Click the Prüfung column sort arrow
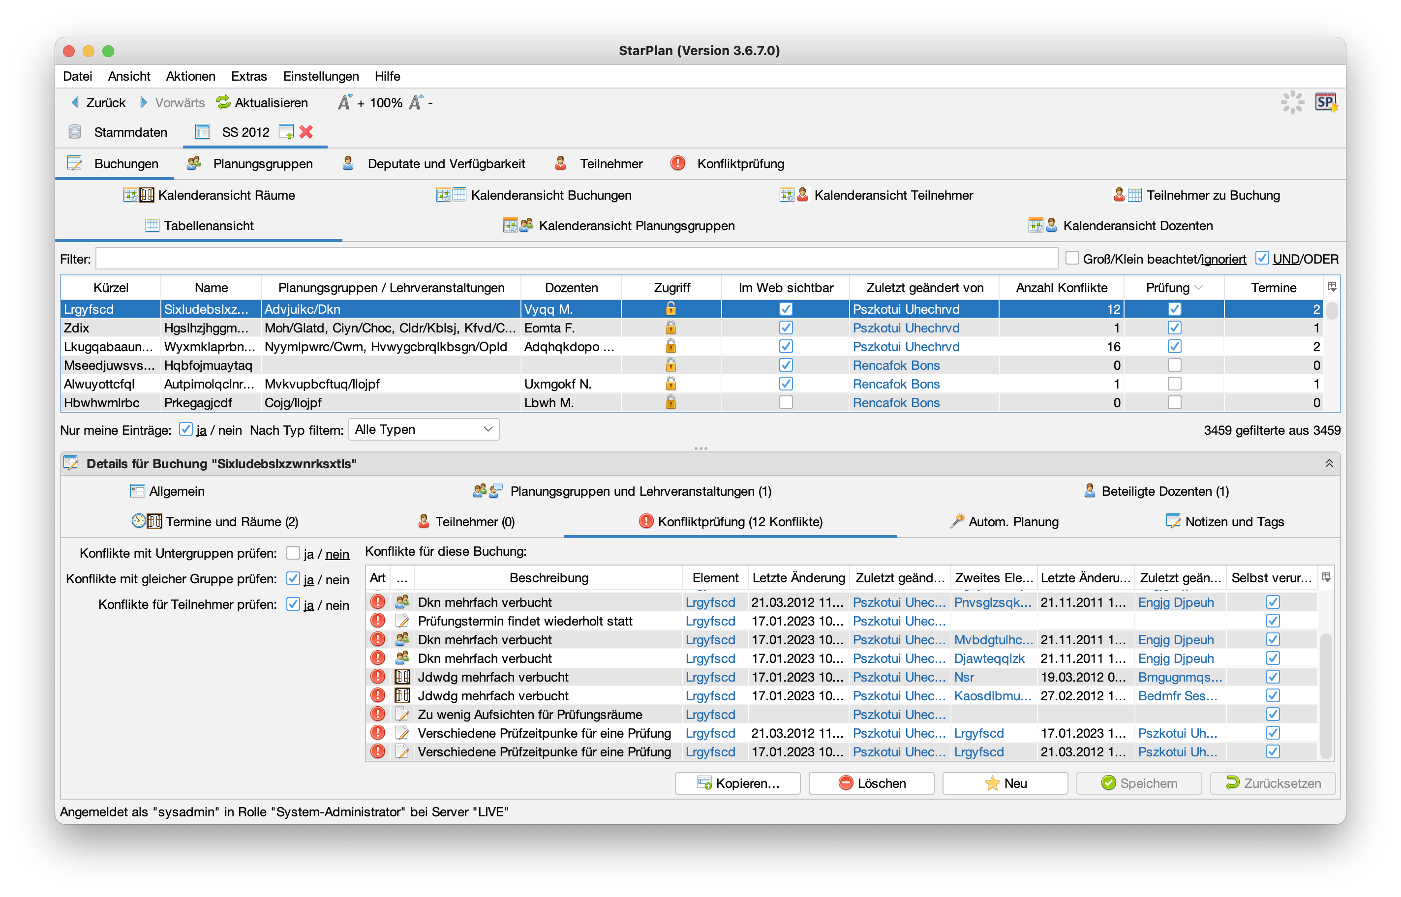The width and height of the screenshot is (1401, 897). [1199, 288]
